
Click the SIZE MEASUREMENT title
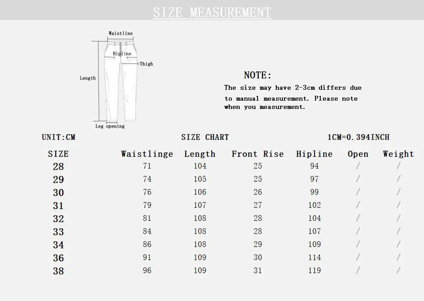[x=212, y=13]
